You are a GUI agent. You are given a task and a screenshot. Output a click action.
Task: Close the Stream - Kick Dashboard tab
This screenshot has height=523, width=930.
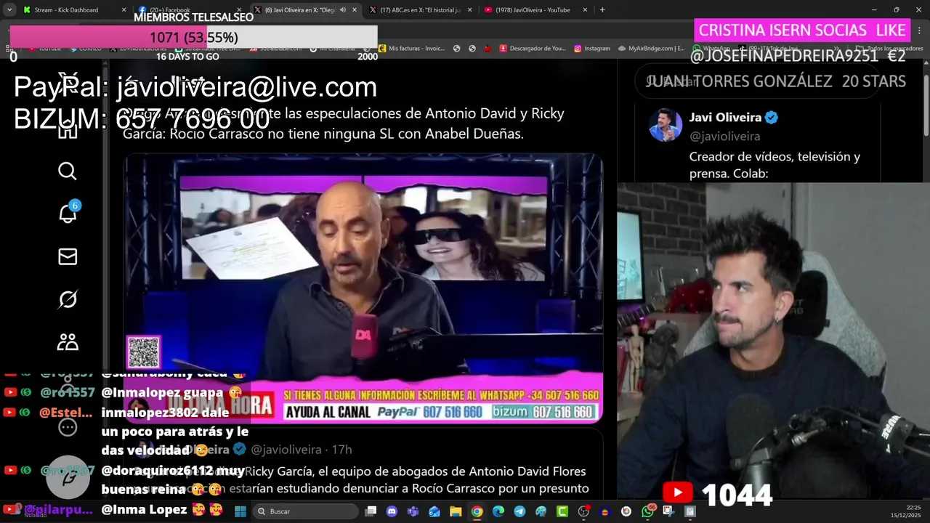pyautogui.click(x=124, y=10)
